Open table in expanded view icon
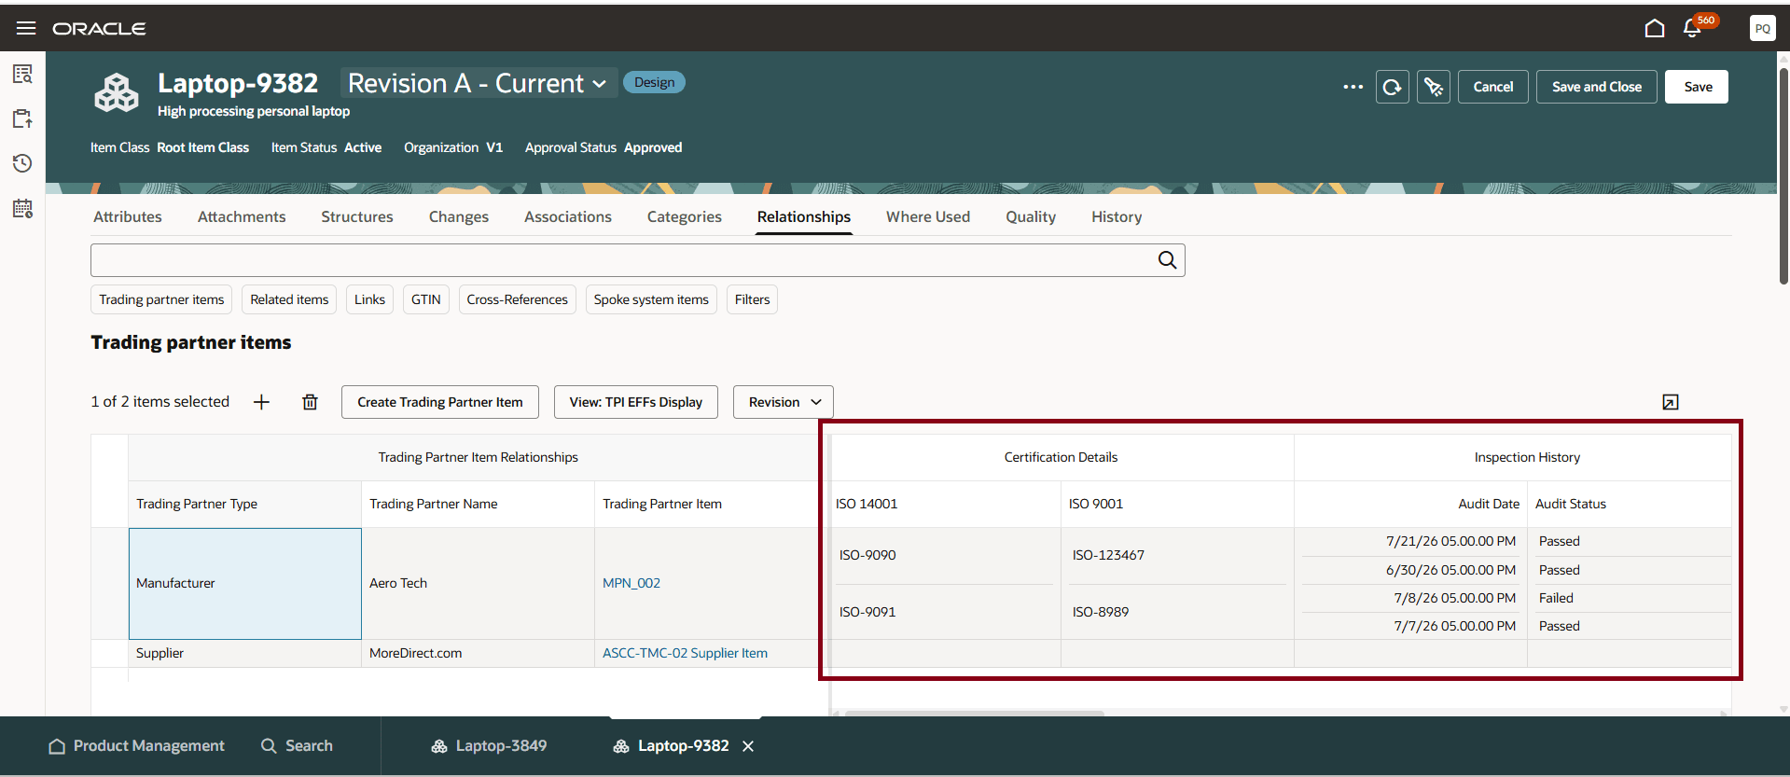 [x=1671, y=402]
